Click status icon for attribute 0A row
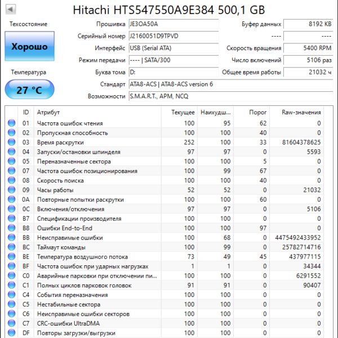 [12, 199]
